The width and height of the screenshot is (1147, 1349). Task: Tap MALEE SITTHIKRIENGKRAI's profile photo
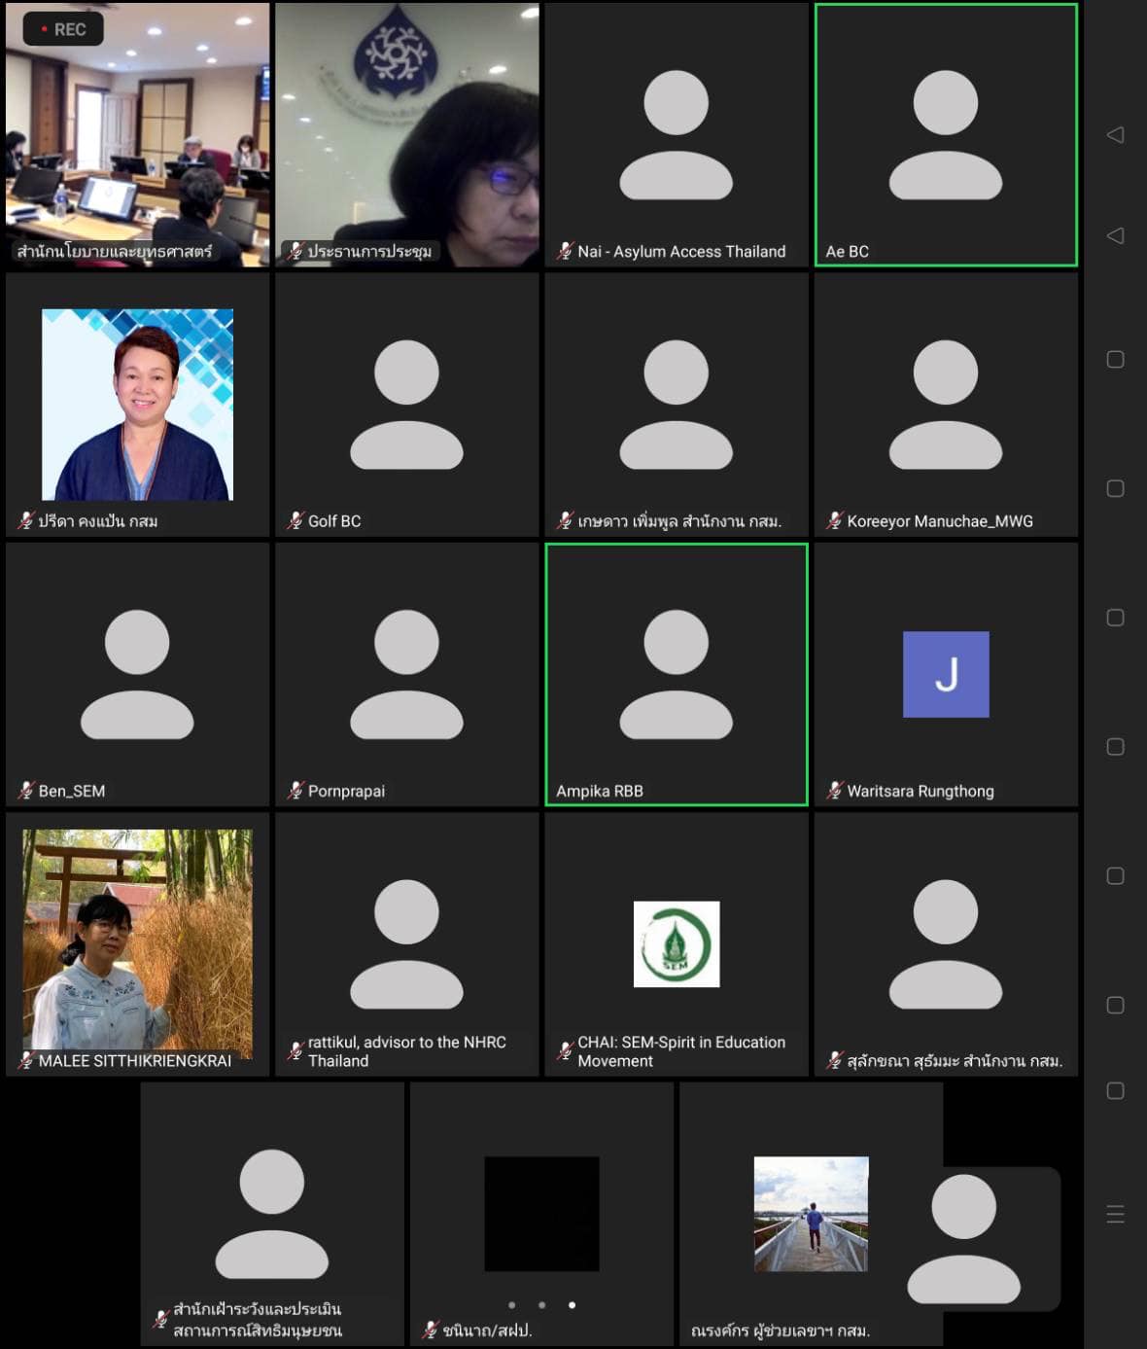pos(137,939)
